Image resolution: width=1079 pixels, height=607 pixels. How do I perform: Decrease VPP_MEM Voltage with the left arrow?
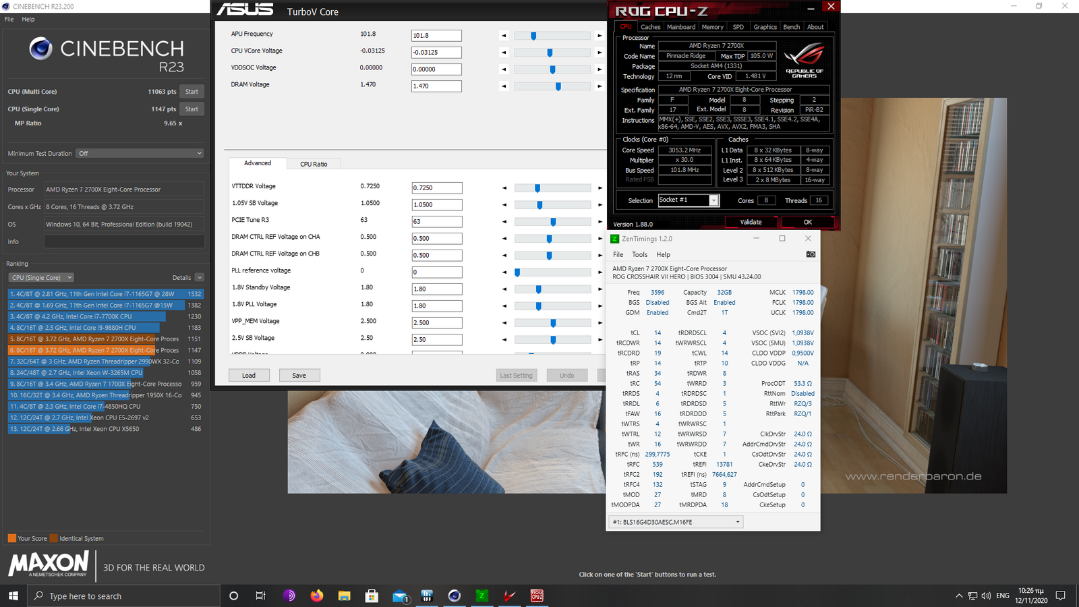pos(504,323)
